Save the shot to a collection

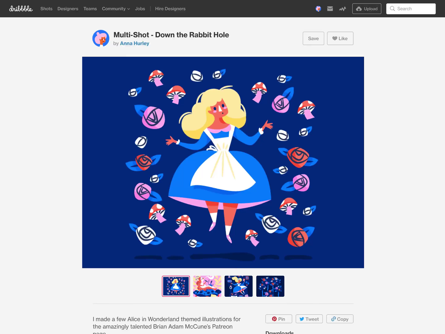click(313, 38)
